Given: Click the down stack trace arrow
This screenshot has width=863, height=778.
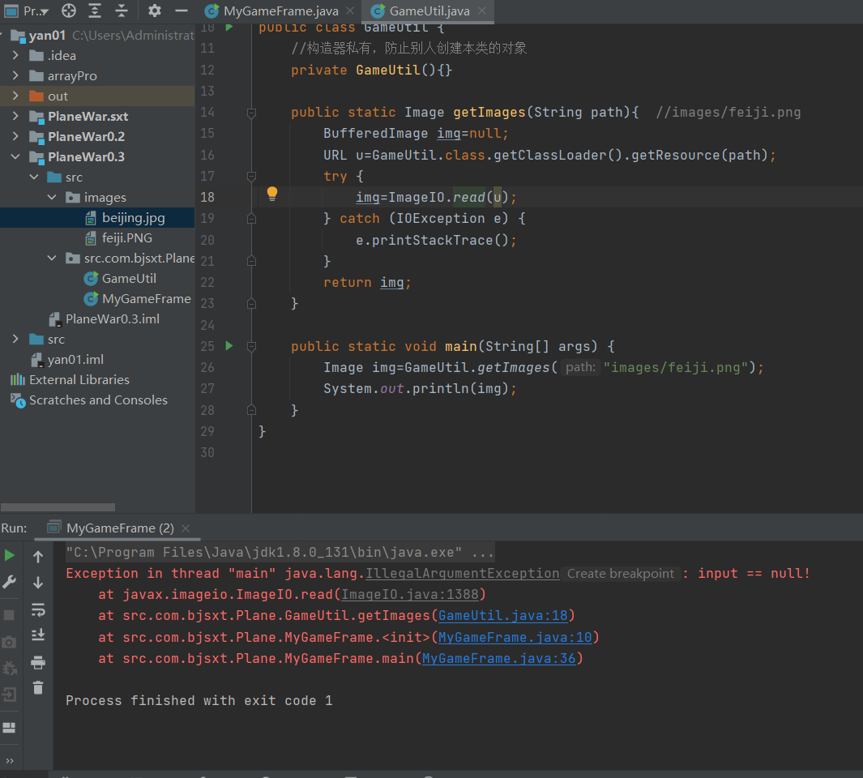Looking at the screenshot, I should tap(38, 583).
